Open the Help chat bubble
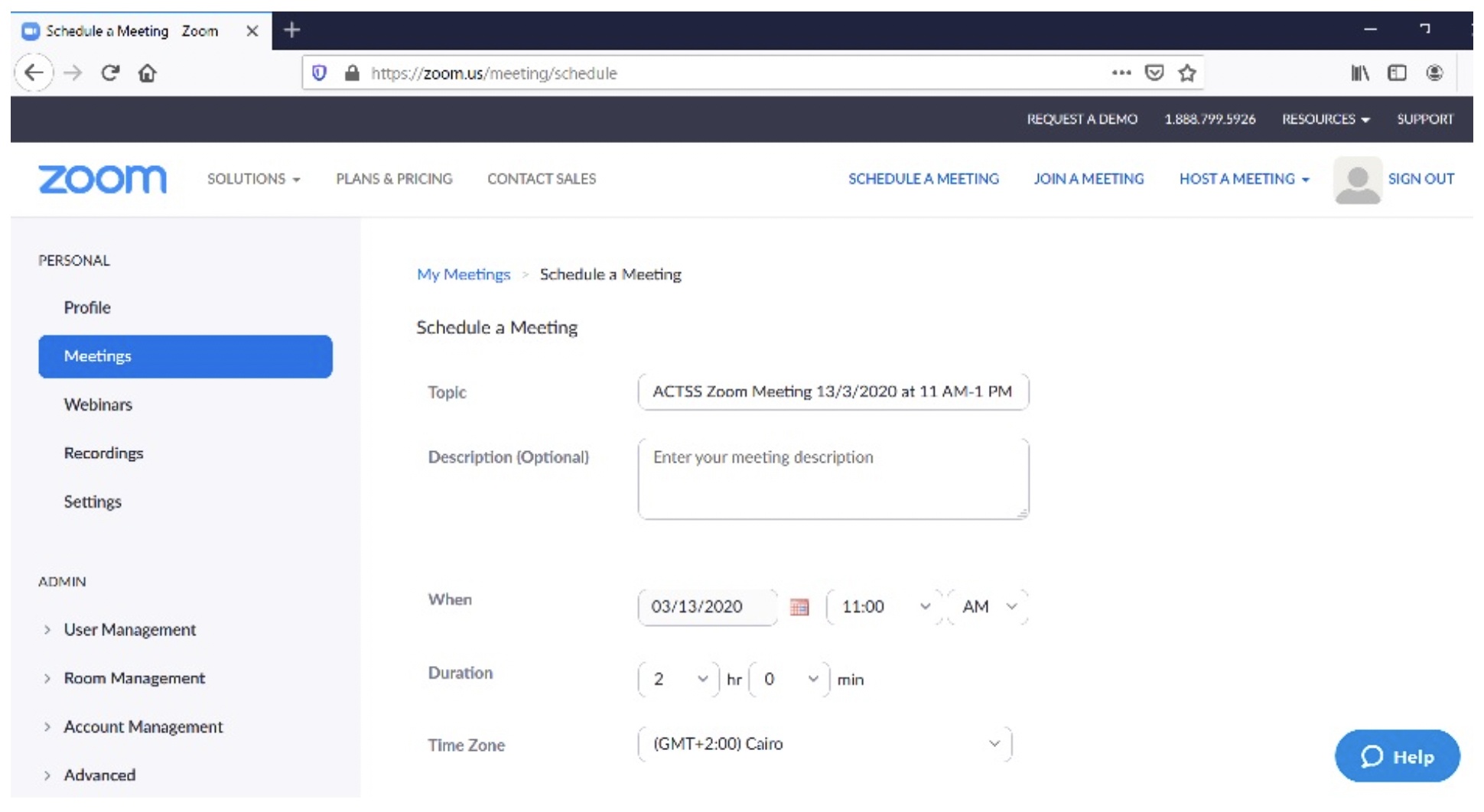This screenshot has height=812, width=1484. (1398, 756)
